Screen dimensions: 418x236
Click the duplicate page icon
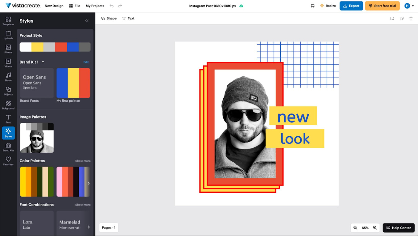(402, 18)
